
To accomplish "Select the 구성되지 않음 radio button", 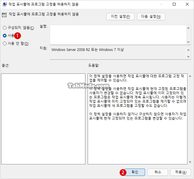I will pos(5,28).
